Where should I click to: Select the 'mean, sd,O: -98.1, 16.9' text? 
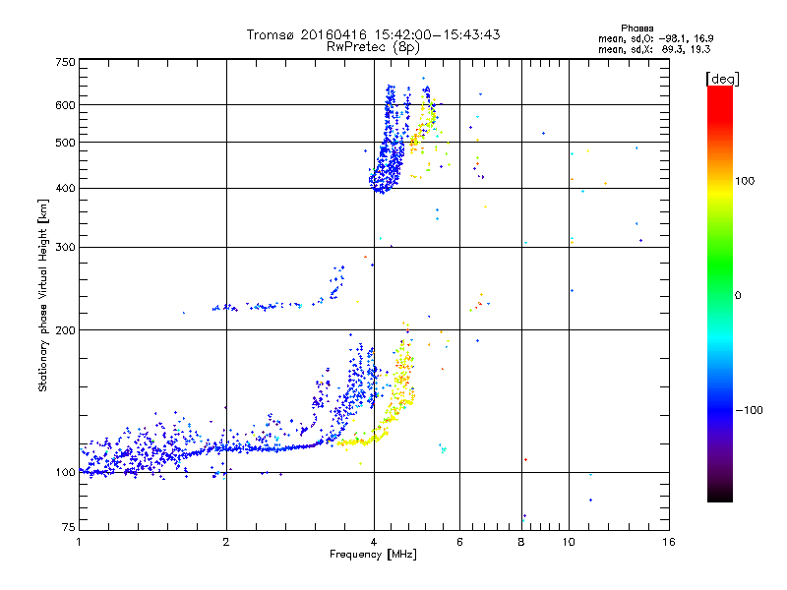[655, 38]
